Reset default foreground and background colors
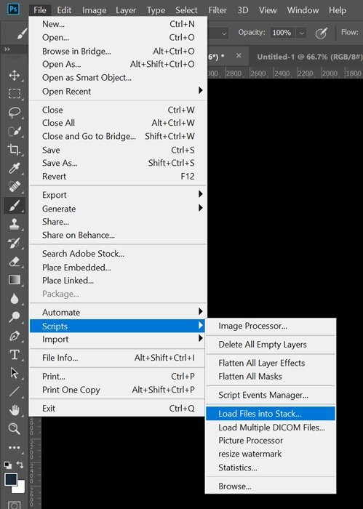This screenshot has height=509, width=363. [x=7, y=465]
